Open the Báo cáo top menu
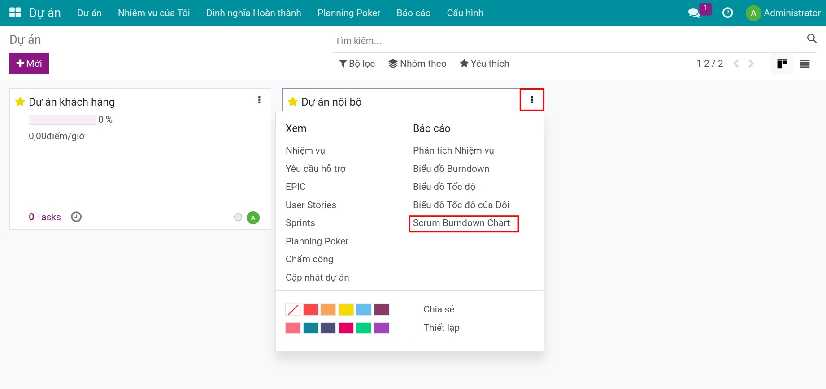The width and height of the screenshot is (826, 389). point(413,13)
